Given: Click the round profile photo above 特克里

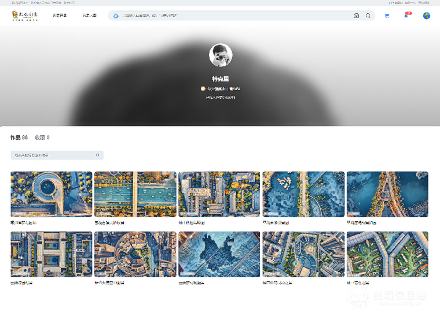Looking at the screenshot, I should pyautogui.click(x=220, y=55).
